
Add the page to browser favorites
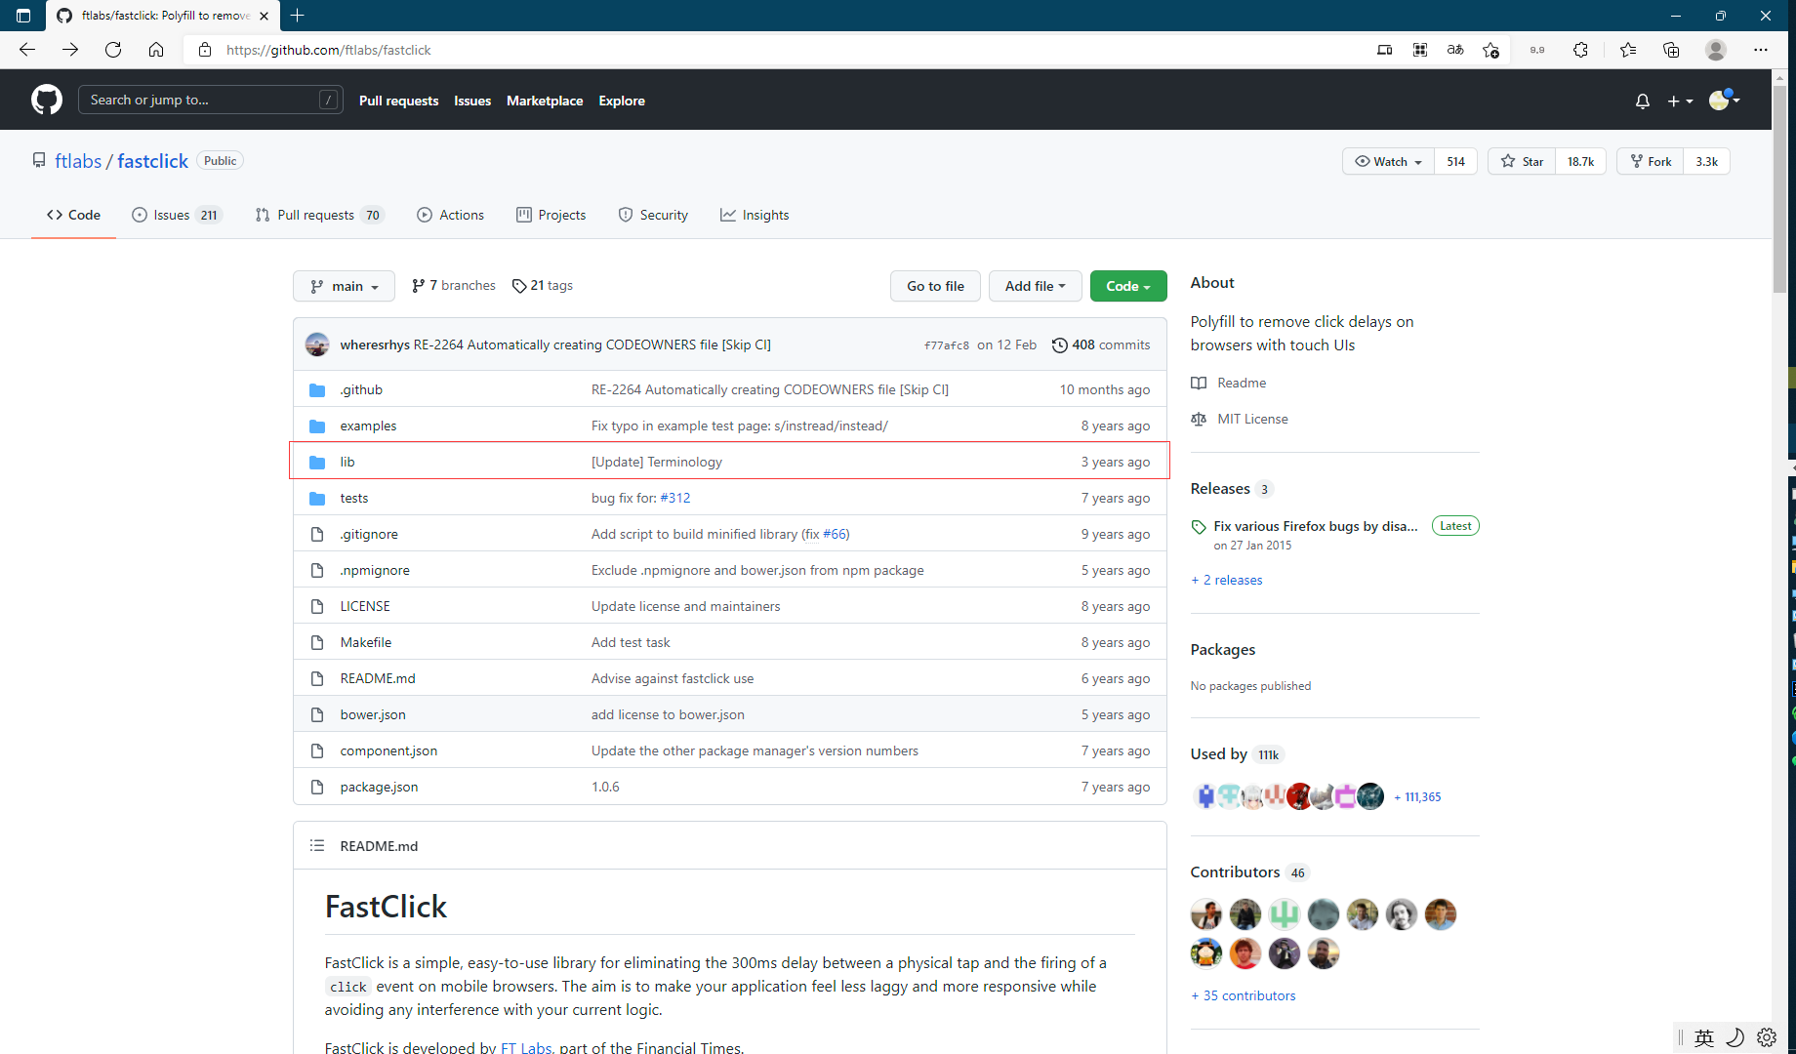pos(1490,50)
